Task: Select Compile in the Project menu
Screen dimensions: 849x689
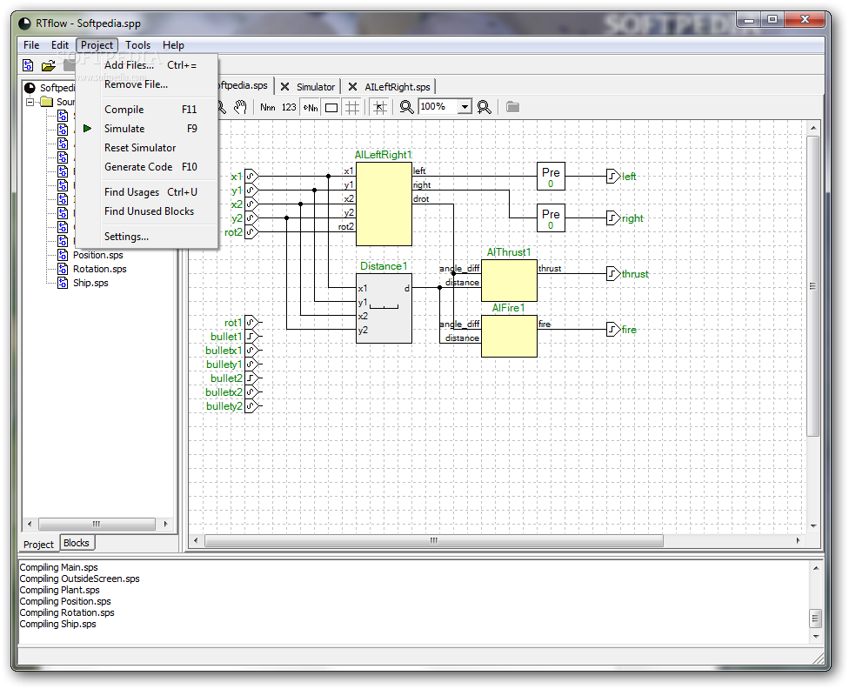Action: pyautogui.click(x=147, y=110)
